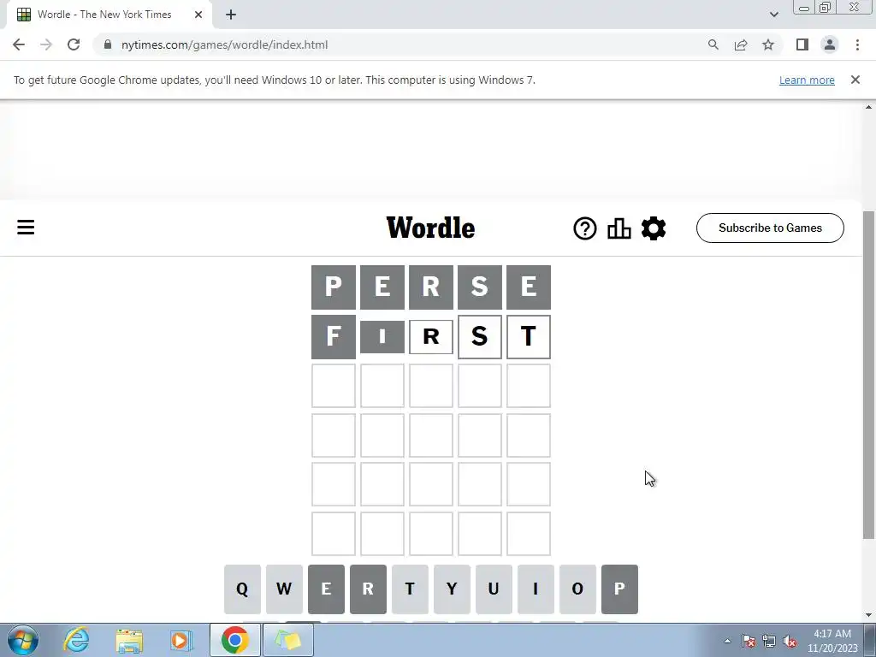This screenshot has height=657, width=876.
Task: Open the sticky notes taskbar icon
Action: [x=288, y=640]
